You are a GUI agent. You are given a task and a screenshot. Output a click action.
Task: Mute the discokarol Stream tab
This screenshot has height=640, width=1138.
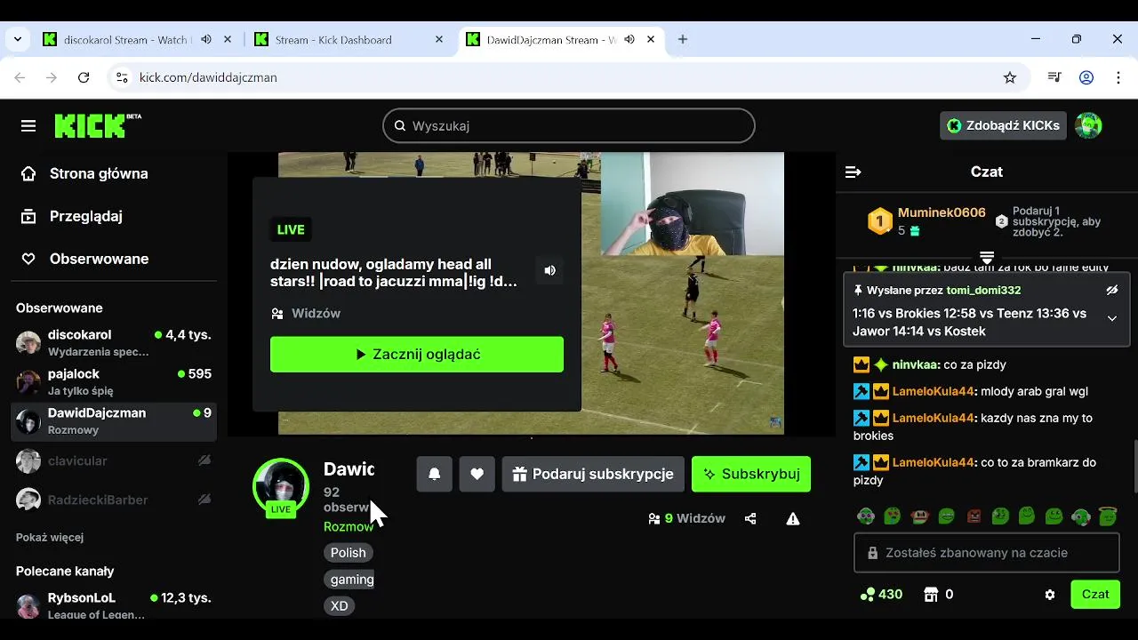pos(206,39)
